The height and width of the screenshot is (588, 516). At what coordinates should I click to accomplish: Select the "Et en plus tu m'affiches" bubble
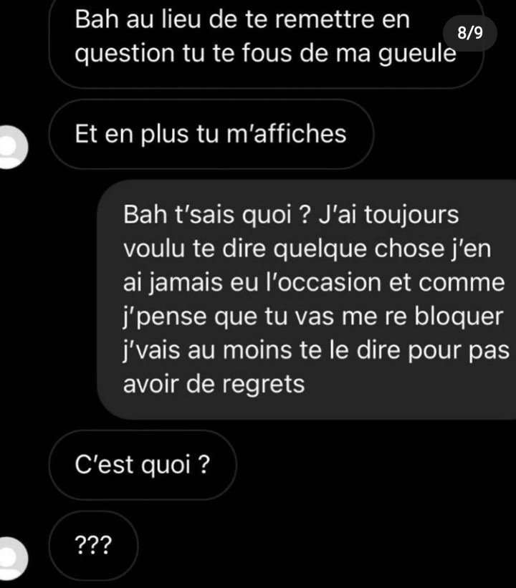tap(211, 134)
